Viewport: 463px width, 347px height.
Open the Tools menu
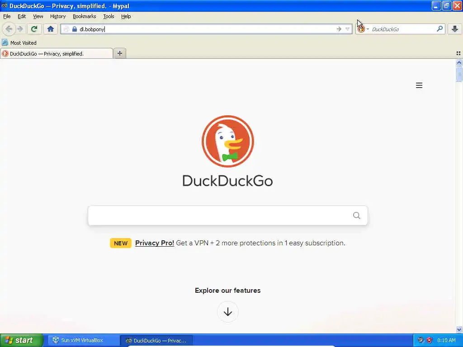click(109, 16)
